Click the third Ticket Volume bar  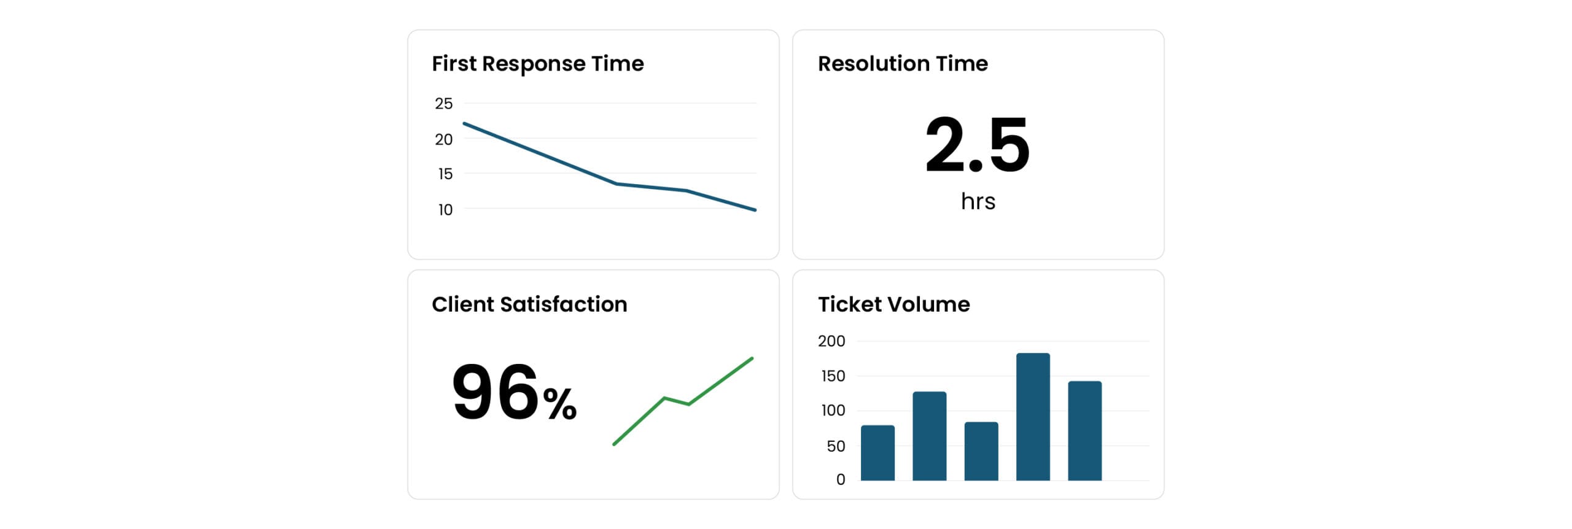click(981, 451)
